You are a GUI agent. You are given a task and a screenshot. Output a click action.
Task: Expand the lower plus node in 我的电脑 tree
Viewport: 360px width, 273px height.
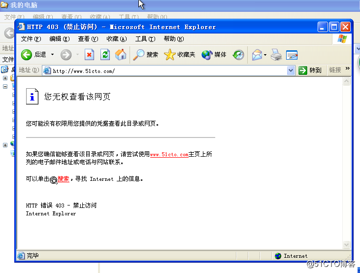click(x=5, y=145)
